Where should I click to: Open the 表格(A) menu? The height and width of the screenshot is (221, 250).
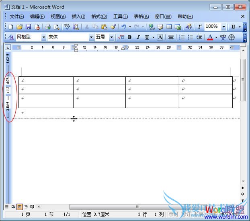click(141, 16)
